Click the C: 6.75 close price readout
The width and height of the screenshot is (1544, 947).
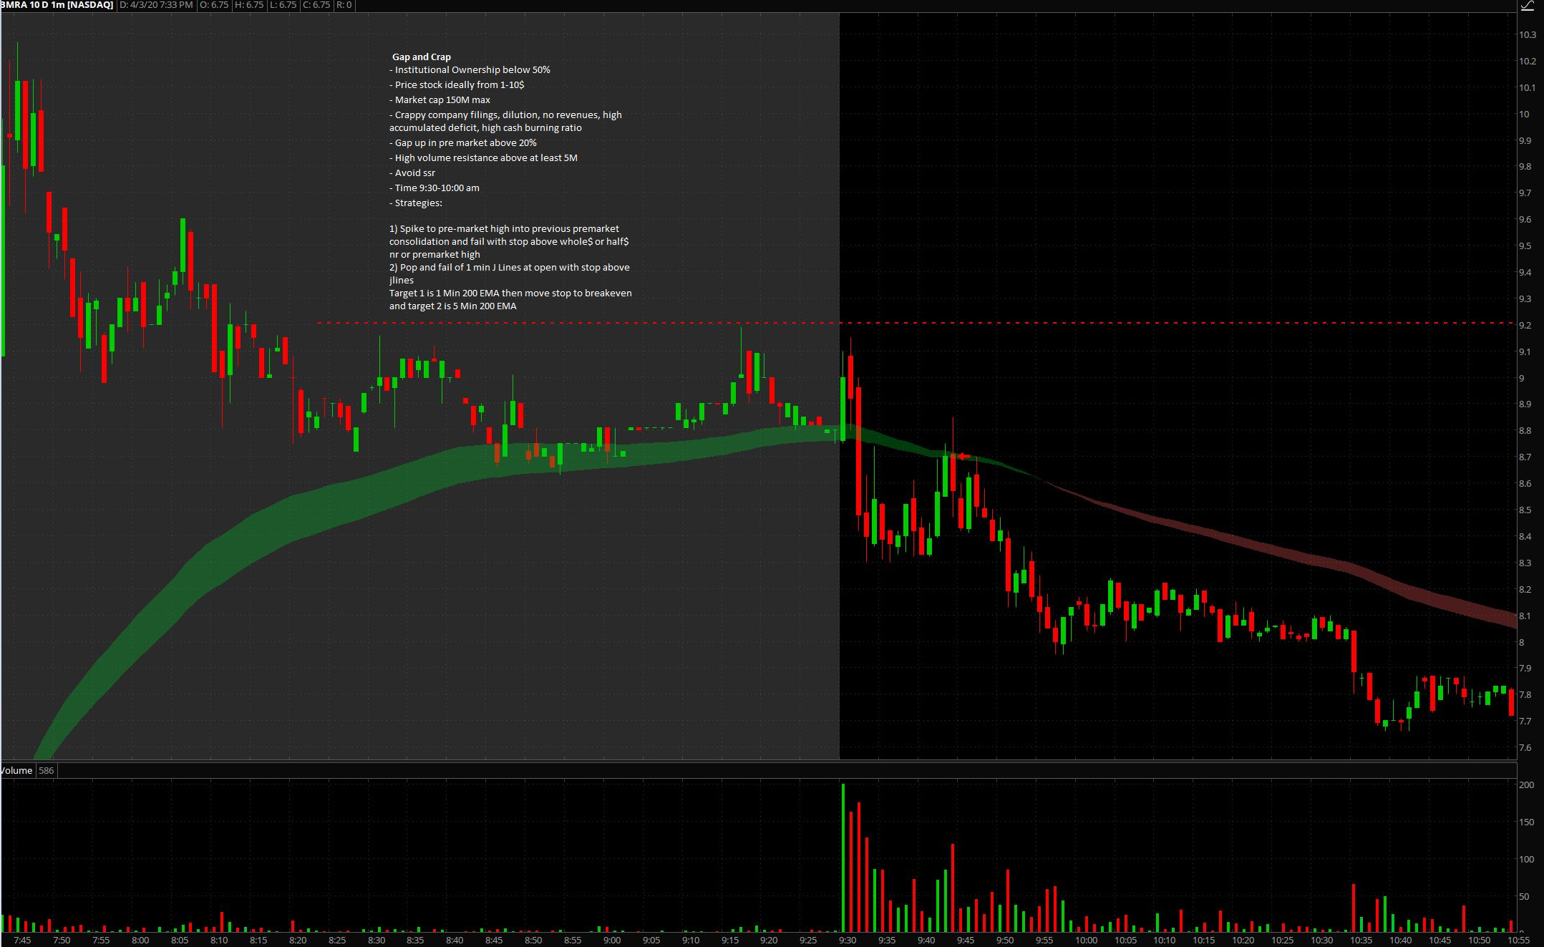coord(316,5)
